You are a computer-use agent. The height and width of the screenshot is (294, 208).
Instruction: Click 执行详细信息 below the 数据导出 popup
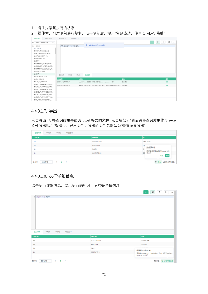coord(169,162)
